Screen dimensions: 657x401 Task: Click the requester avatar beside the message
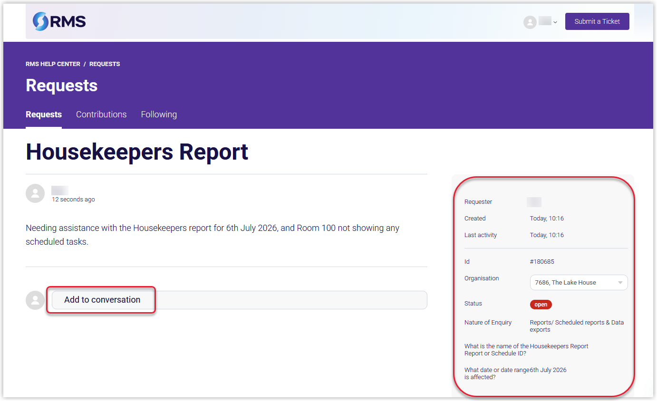coord(35,193)
